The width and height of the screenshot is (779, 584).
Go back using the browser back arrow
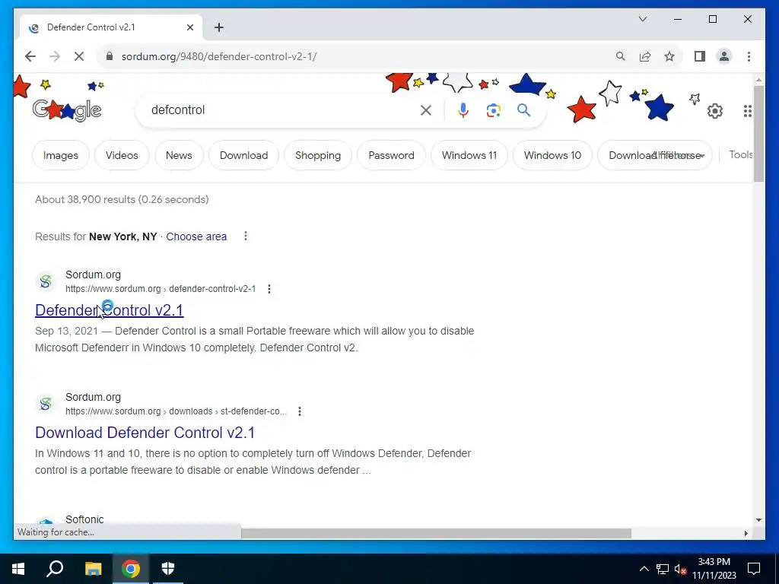(x=30, y=56)
